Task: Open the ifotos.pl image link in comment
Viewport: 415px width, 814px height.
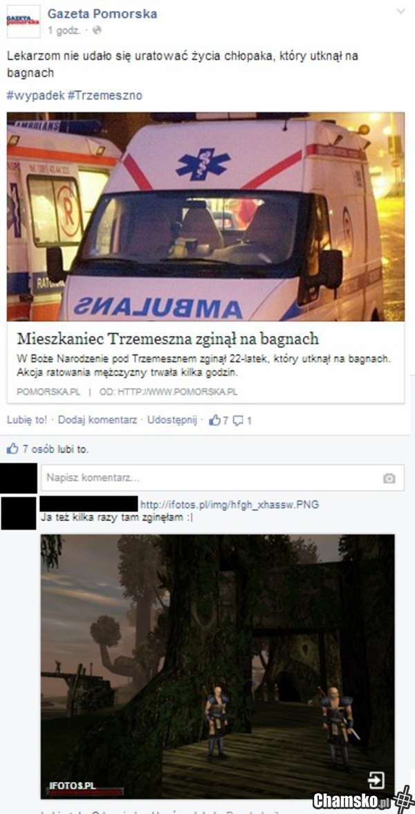Action: pos(230,504)
